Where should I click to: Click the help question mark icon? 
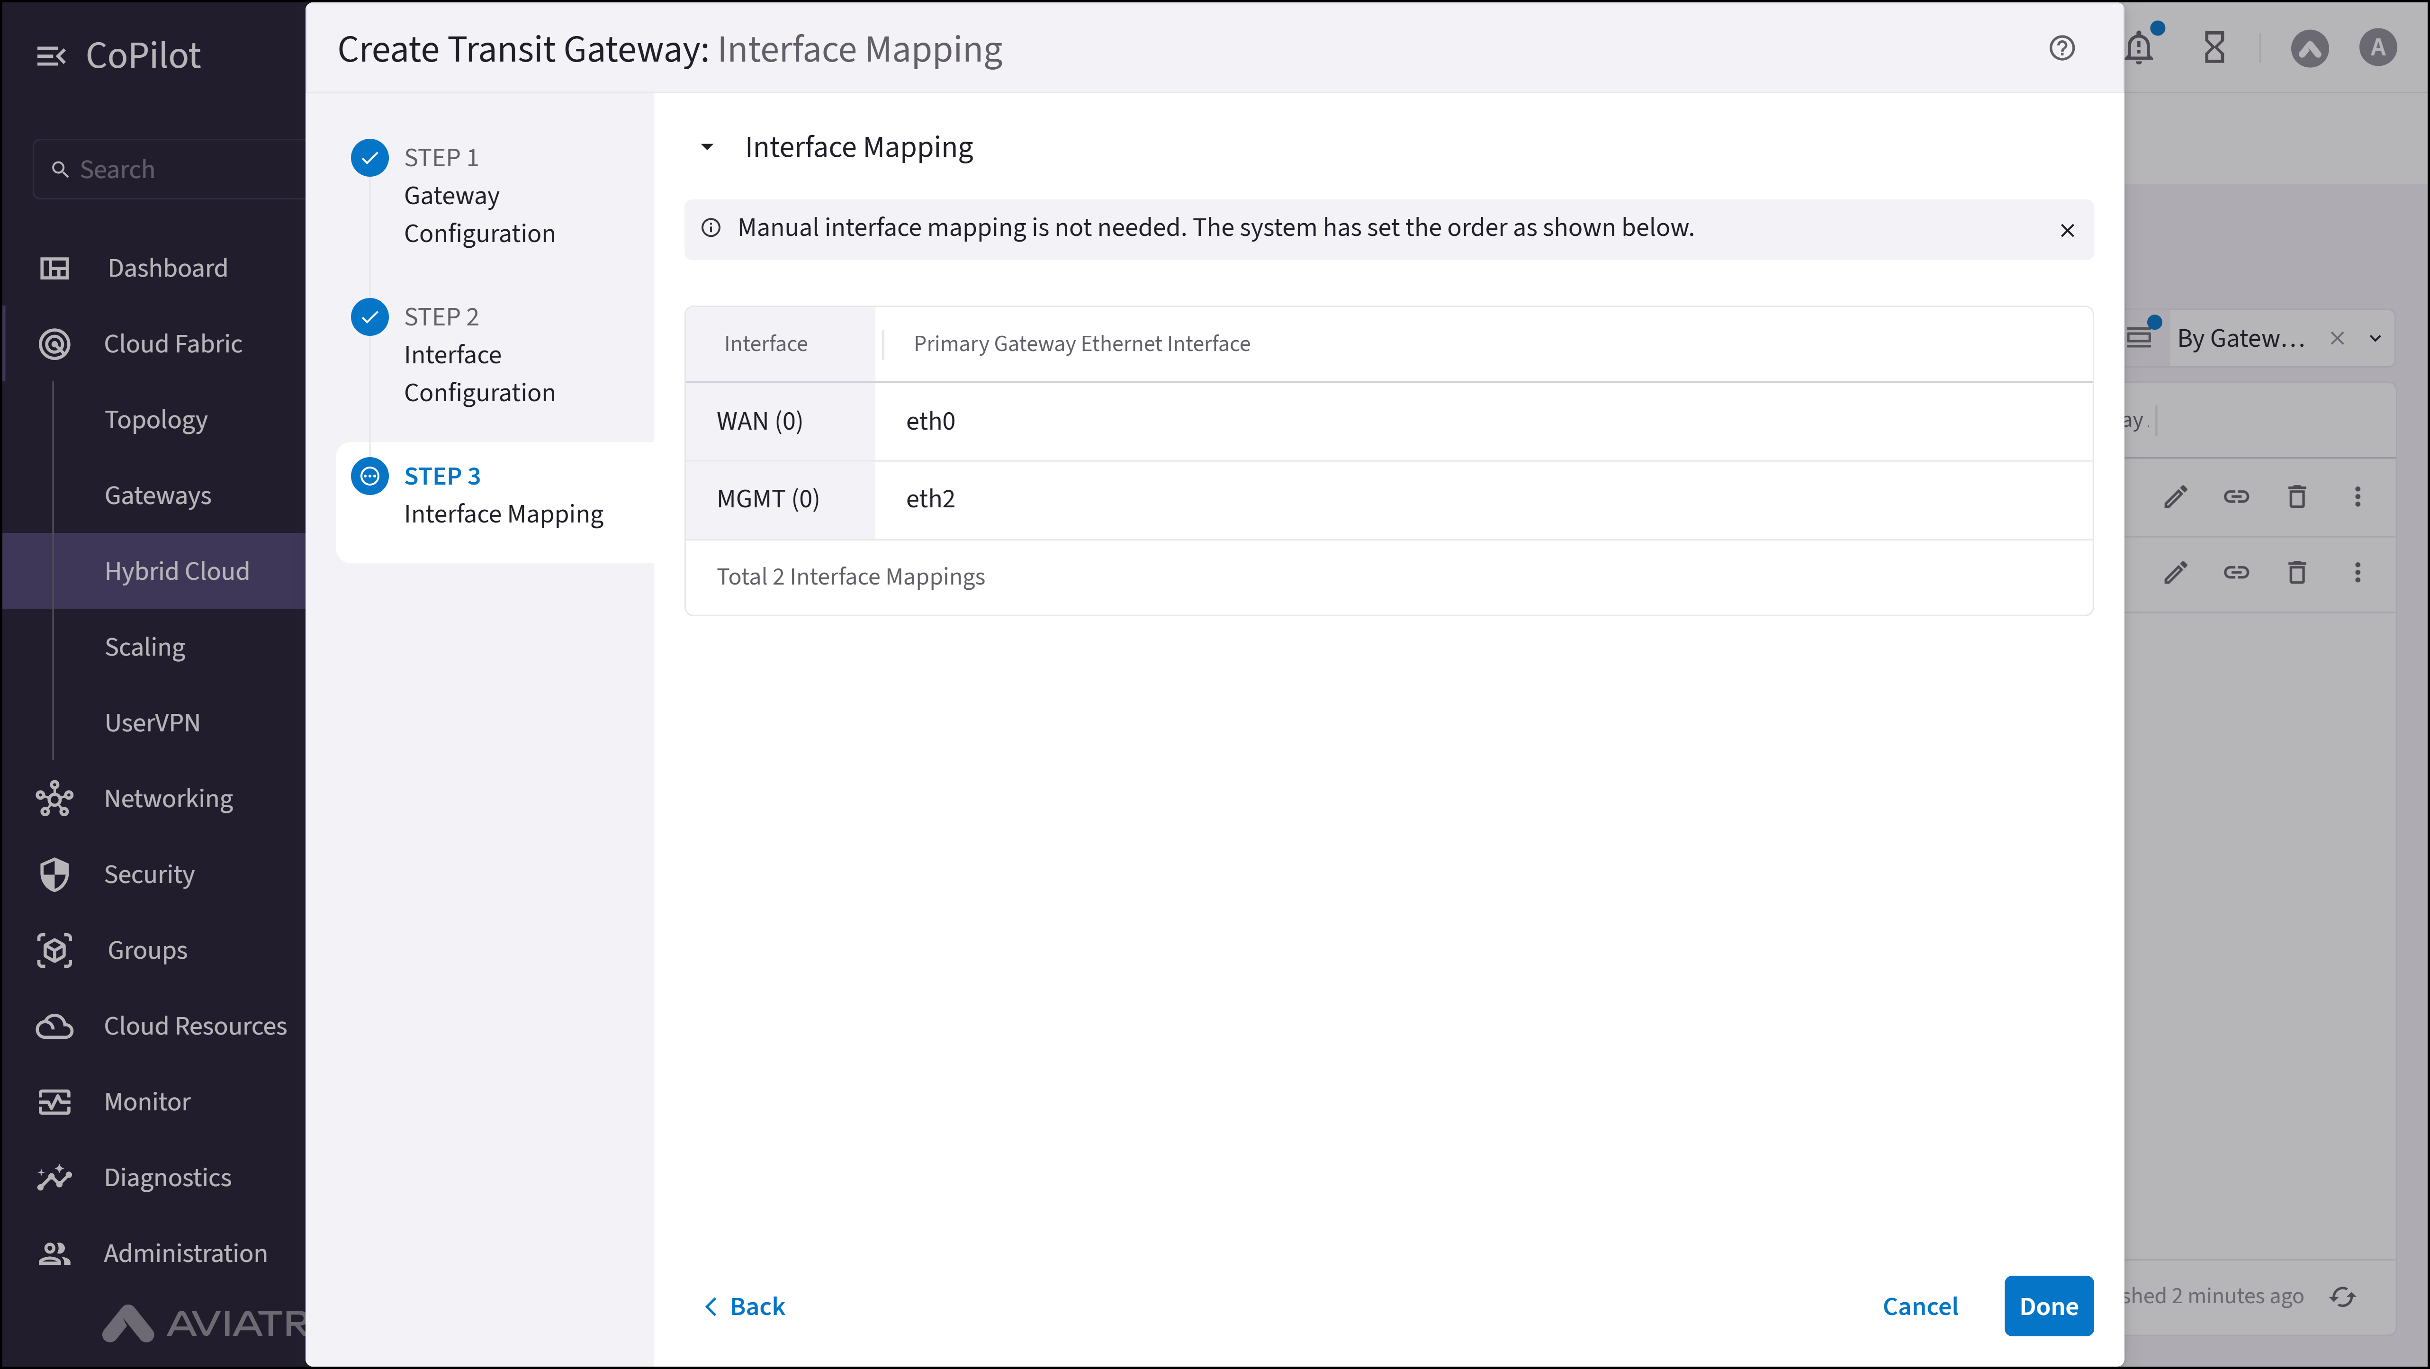coord(2062,48)
